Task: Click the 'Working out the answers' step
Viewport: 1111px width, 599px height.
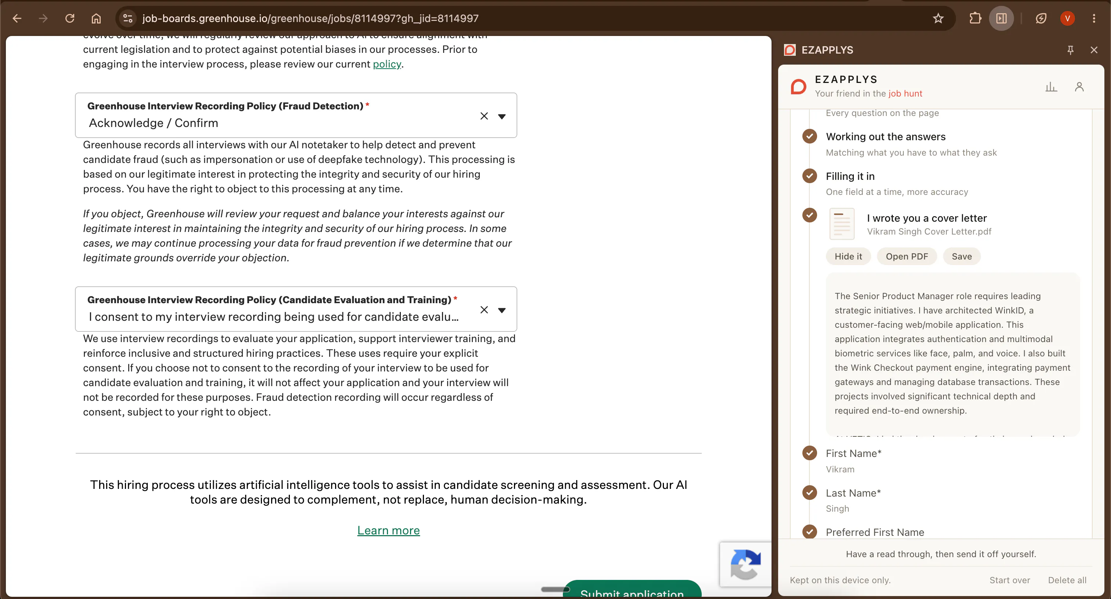Action: coord(885,137)
